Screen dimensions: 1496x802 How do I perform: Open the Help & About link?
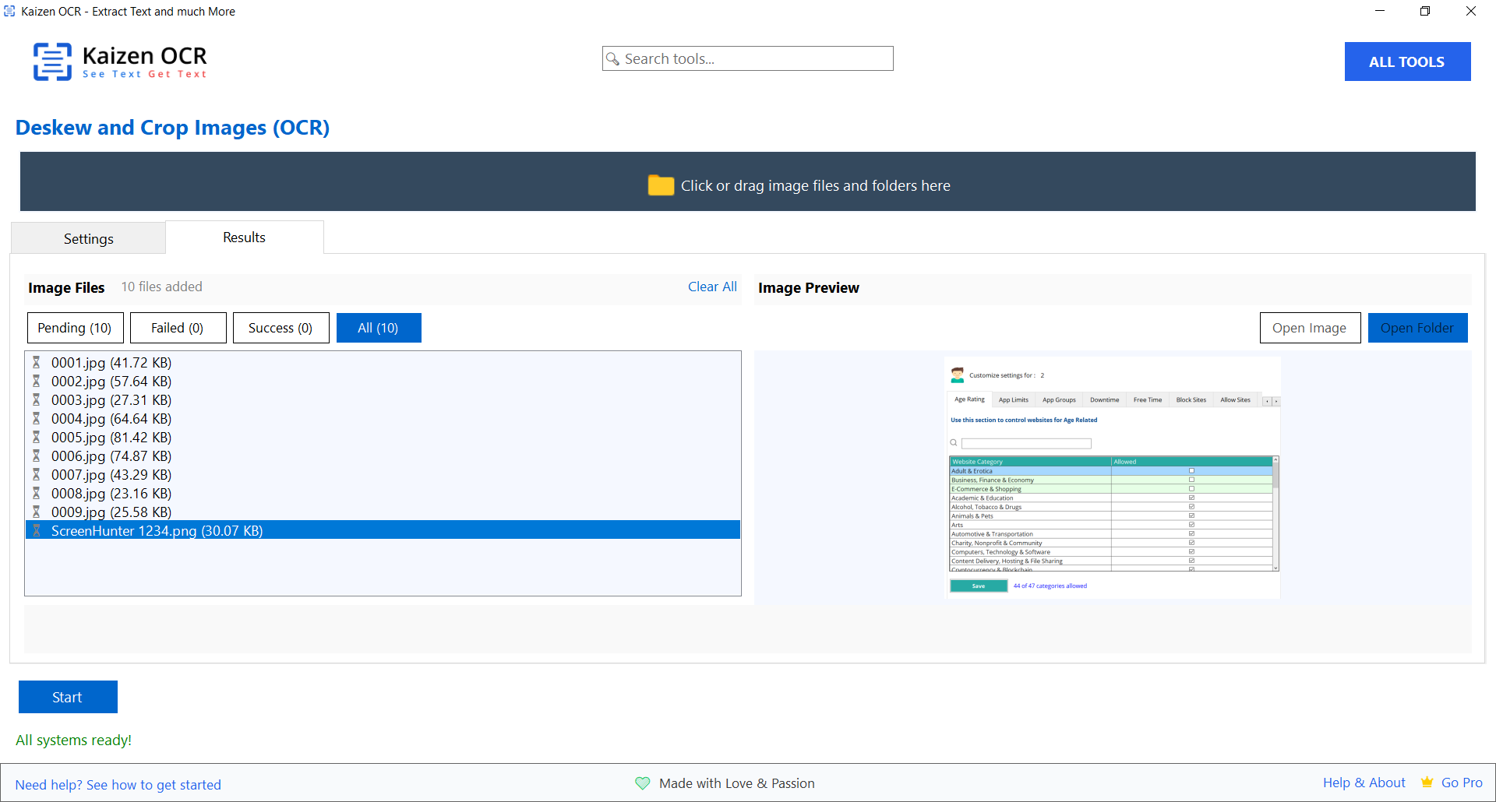tap(1364, 783)
